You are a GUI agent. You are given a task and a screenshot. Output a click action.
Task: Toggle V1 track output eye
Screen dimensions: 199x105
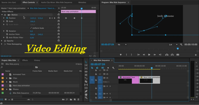[107, 78]
